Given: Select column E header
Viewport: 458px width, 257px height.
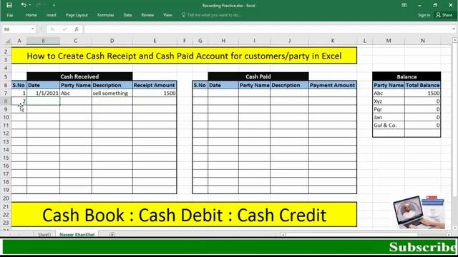Looking at the screenshot, I should coord(155,41).
